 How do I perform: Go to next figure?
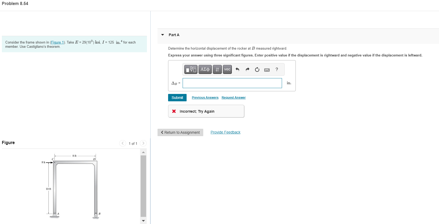[143, 143]
